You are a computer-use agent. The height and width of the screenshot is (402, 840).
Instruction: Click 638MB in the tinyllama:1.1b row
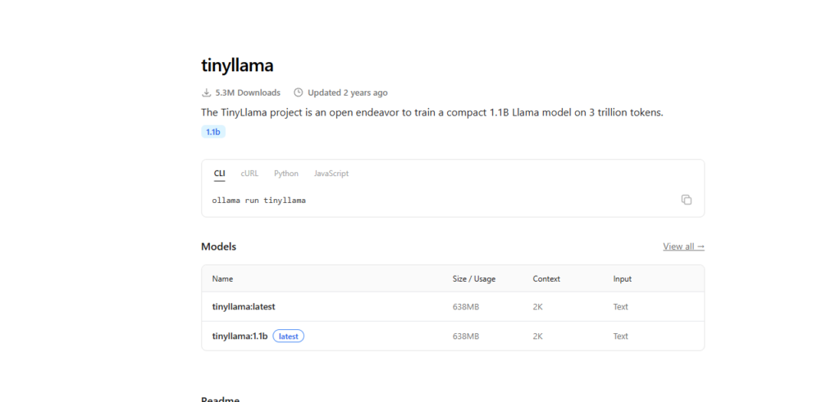coord(466,337)
